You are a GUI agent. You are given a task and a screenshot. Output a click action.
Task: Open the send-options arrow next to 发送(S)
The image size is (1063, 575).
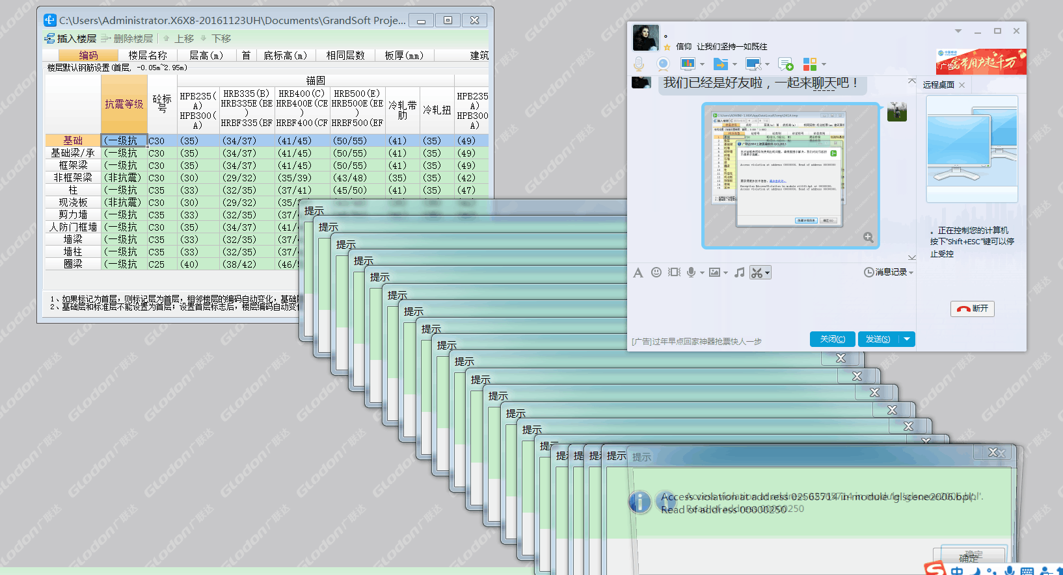907,339
